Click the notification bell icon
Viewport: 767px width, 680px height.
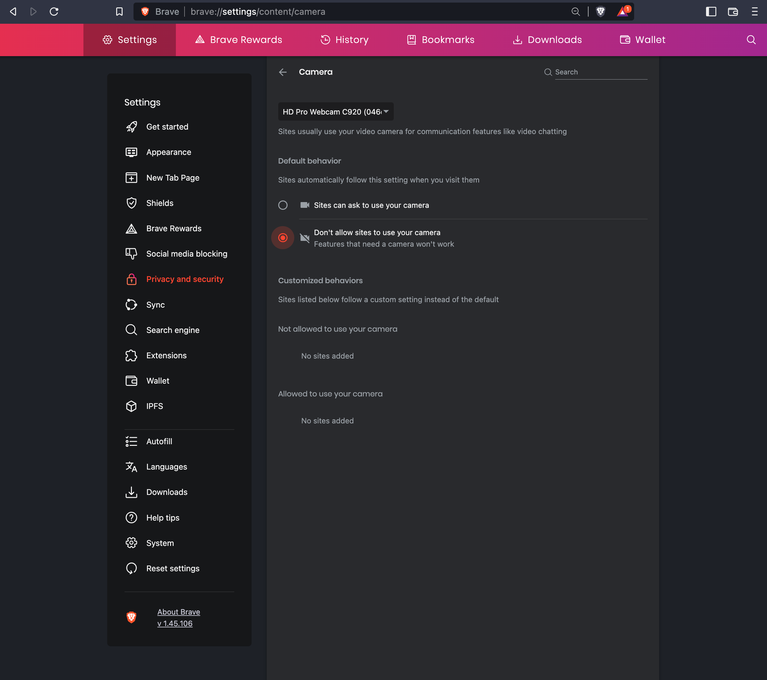pos(623,11)
